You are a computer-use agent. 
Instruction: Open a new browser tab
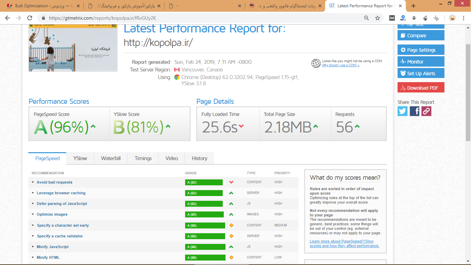click(413, 6)
